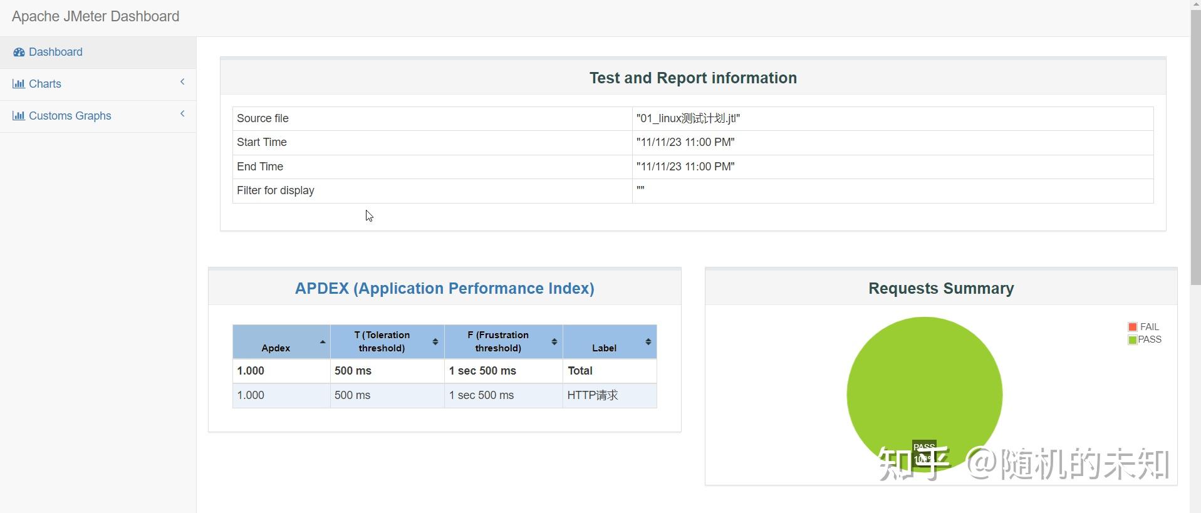Click sort arrows on Label column
This screenshot has height=513, width=1201.
[648, 342]
